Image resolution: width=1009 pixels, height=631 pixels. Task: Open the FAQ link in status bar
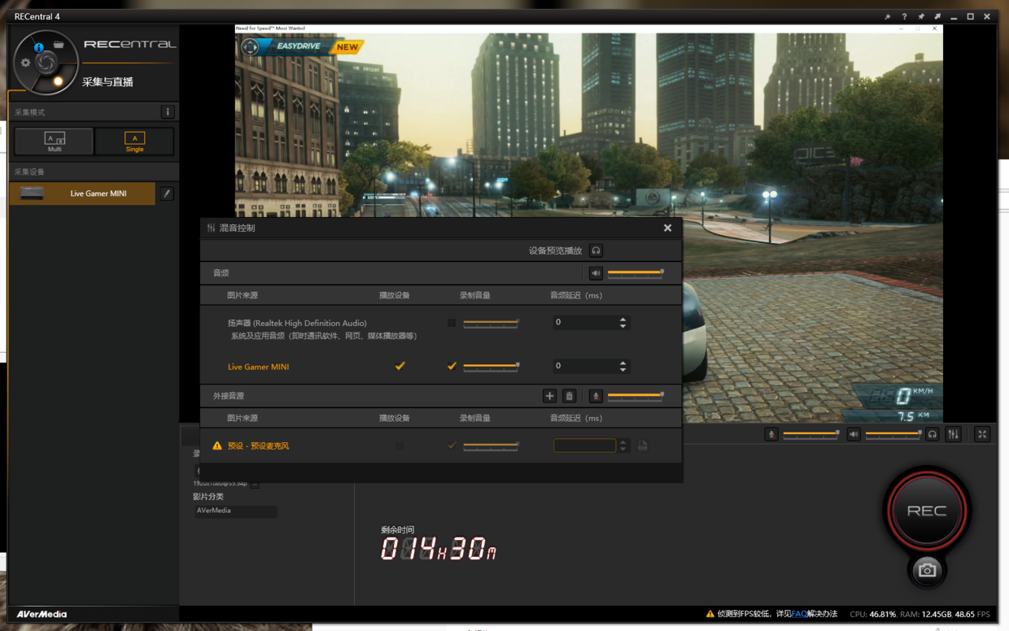tap(799, 614)
